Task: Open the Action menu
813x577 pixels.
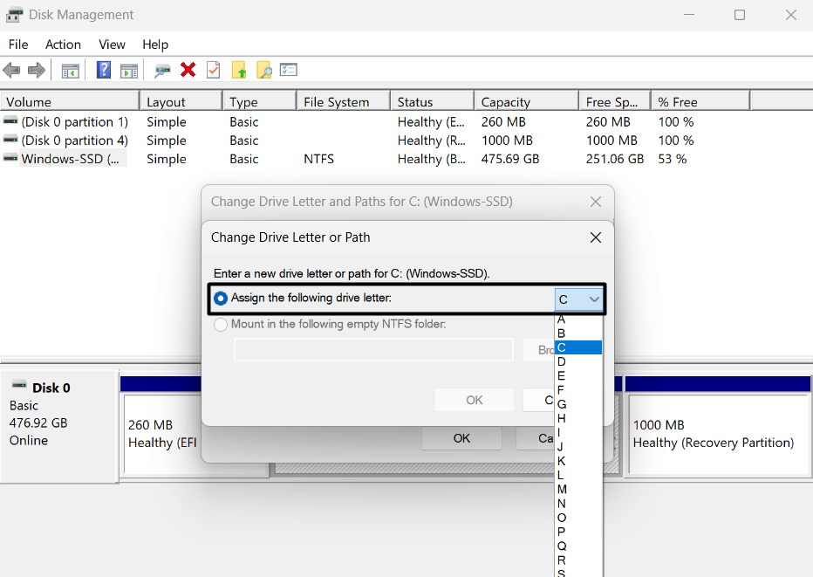Action: click(x=63, y=45)
